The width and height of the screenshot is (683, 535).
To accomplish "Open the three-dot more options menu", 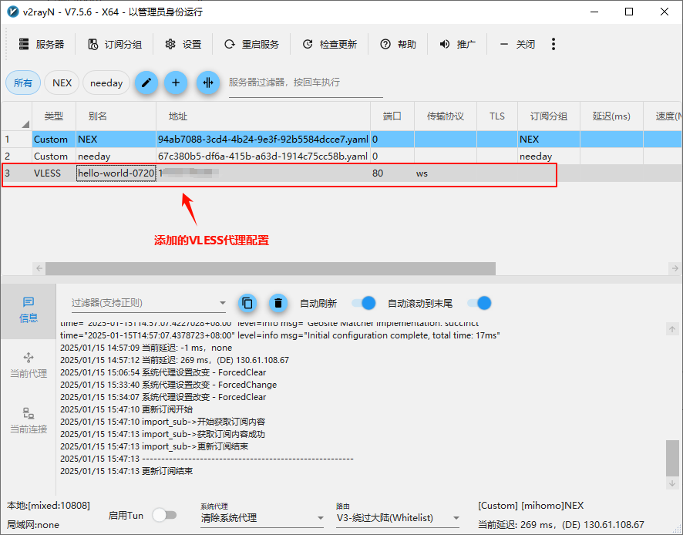I will [553, 45].
